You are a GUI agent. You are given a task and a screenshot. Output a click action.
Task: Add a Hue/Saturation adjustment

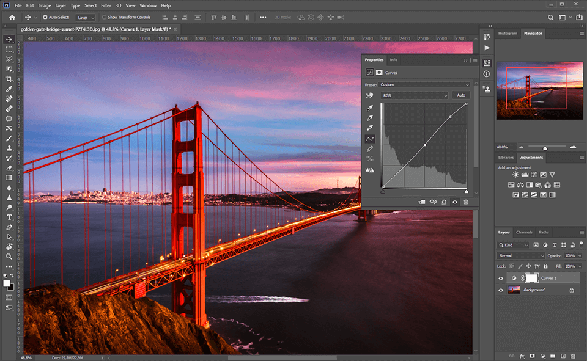[x=511, y=184]
